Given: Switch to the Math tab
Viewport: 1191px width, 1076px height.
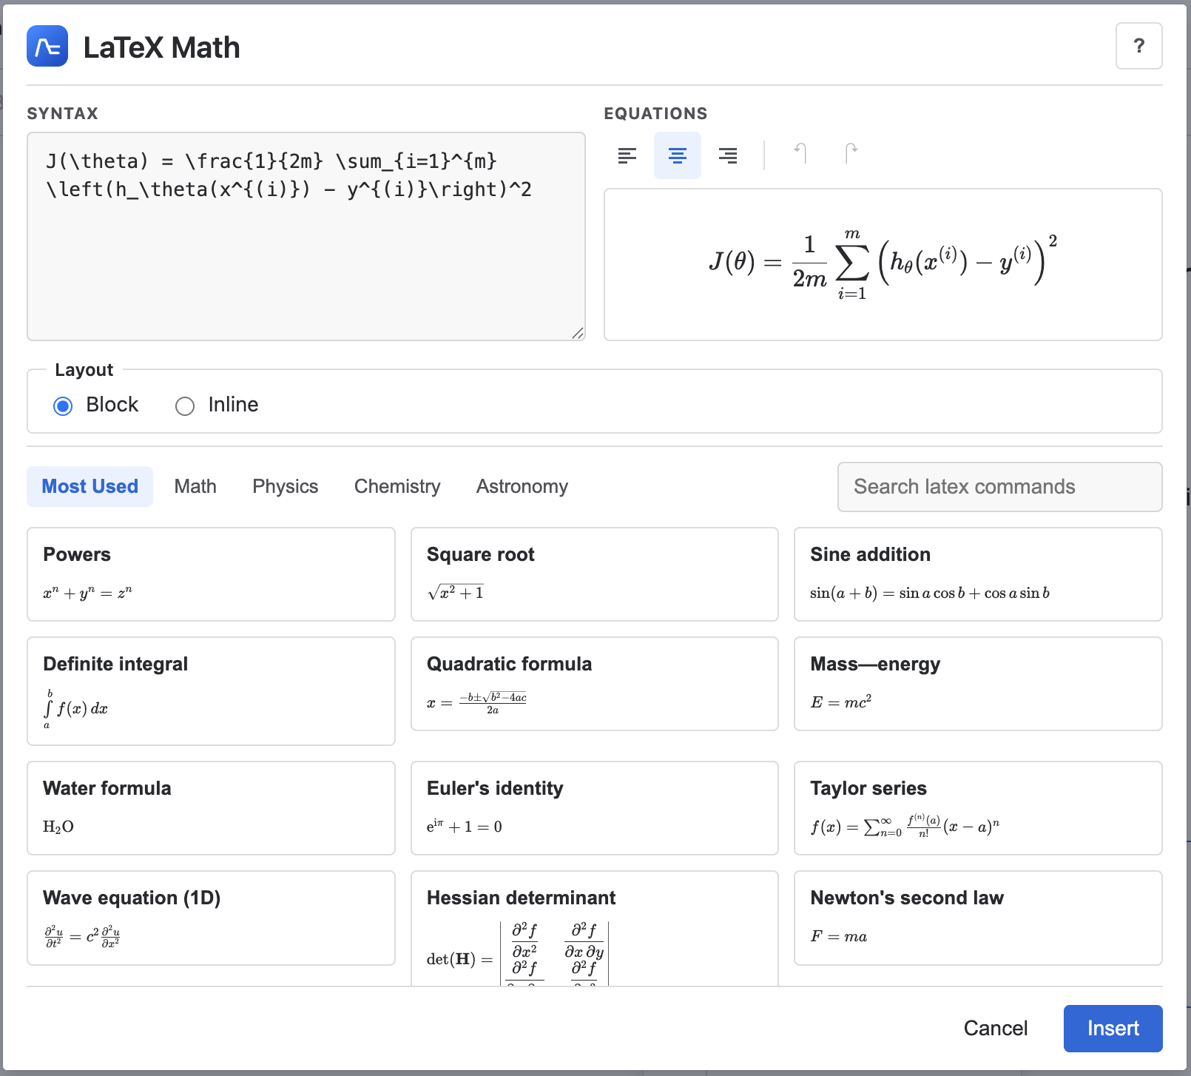Looking at the screenshot, I should coord(195,486).
